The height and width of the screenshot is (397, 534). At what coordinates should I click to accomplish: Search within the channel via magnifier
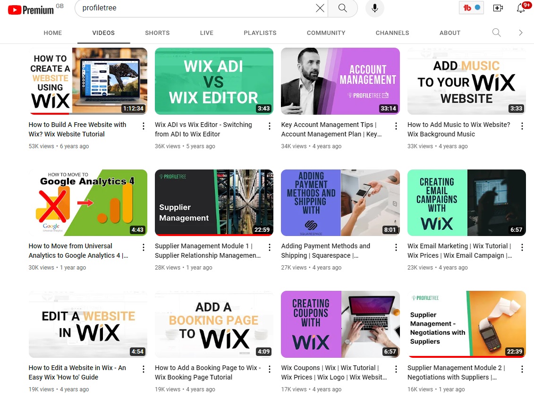(x=496, y=33)
